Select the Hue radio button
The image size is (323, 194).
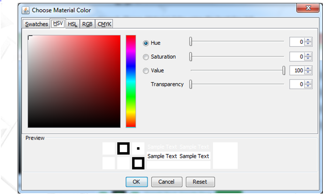coord(146,43)
